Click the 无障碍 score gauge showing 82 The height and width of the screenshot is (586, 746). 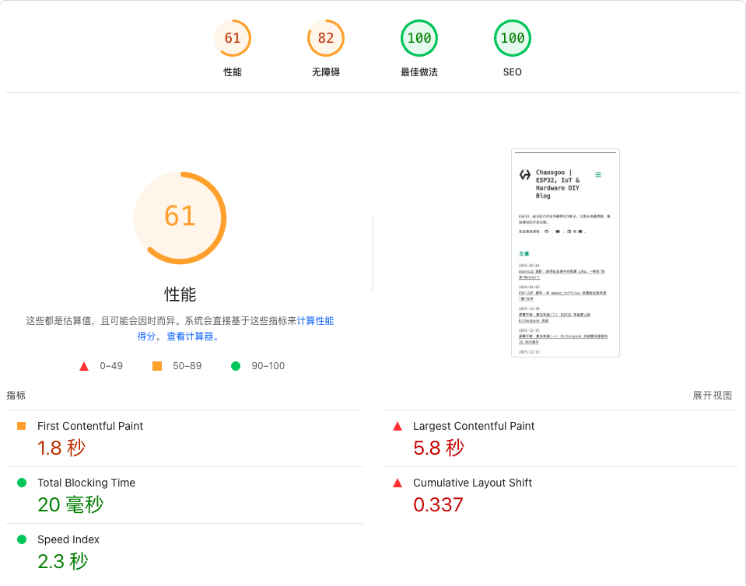pos(325,37)
